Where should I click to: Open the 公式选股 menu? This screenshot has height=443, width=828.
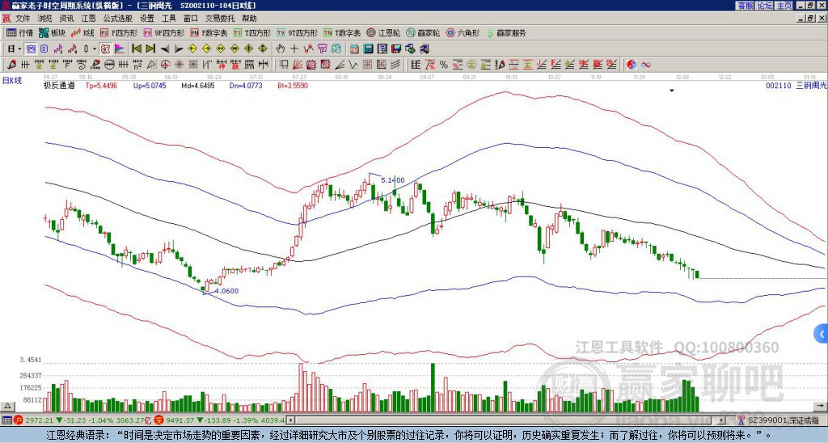tap(118, 19)
